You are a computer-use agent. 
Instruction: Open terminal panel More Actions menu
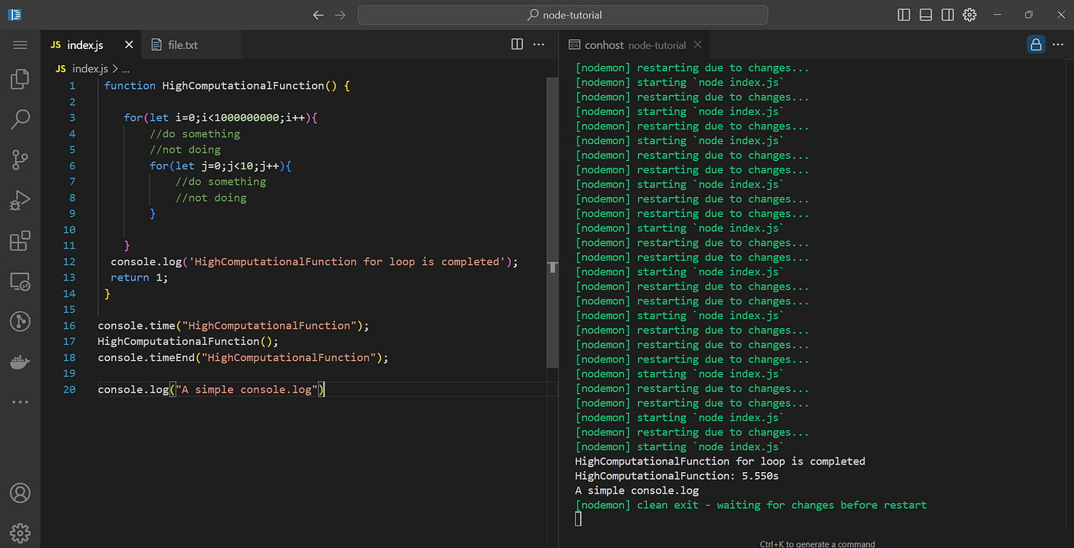[x=1059, y=44]
